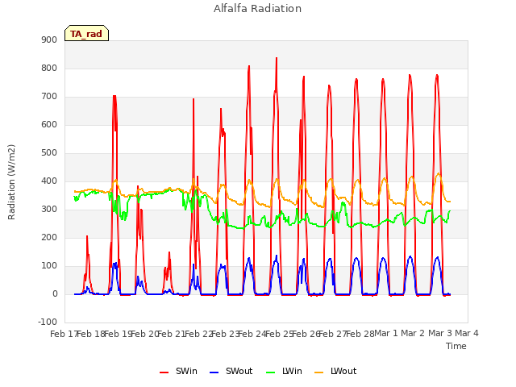Click the Feb 24 x-axis date label
Viewport: 516px width, 387px height.
coord(252,334)
